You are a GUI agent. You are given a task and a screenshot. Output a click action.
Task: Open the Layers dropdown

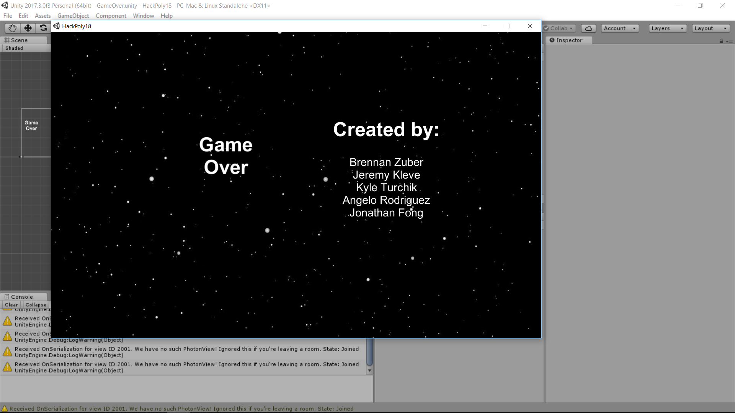click(667, 28)
